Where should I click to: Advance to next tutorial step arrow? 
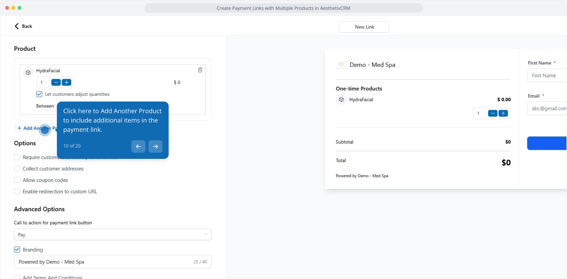(155, 146)
